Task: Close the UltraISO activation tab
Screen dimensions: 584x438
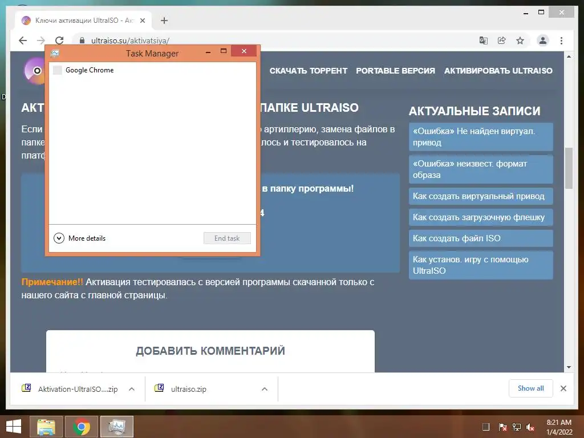Action: [x=142, y=21]
